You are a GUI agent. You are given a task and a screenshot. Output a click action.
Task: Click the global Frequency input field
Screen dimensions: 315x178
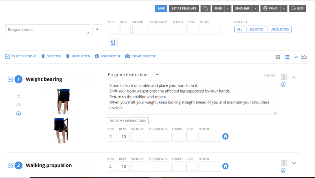[x=160, y=29]
